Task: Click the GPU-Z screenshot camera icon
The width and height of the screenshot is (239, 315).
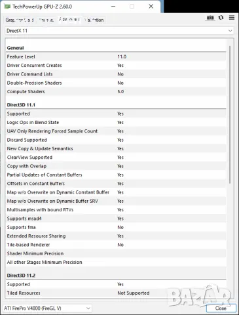Action: pos(210,18)
